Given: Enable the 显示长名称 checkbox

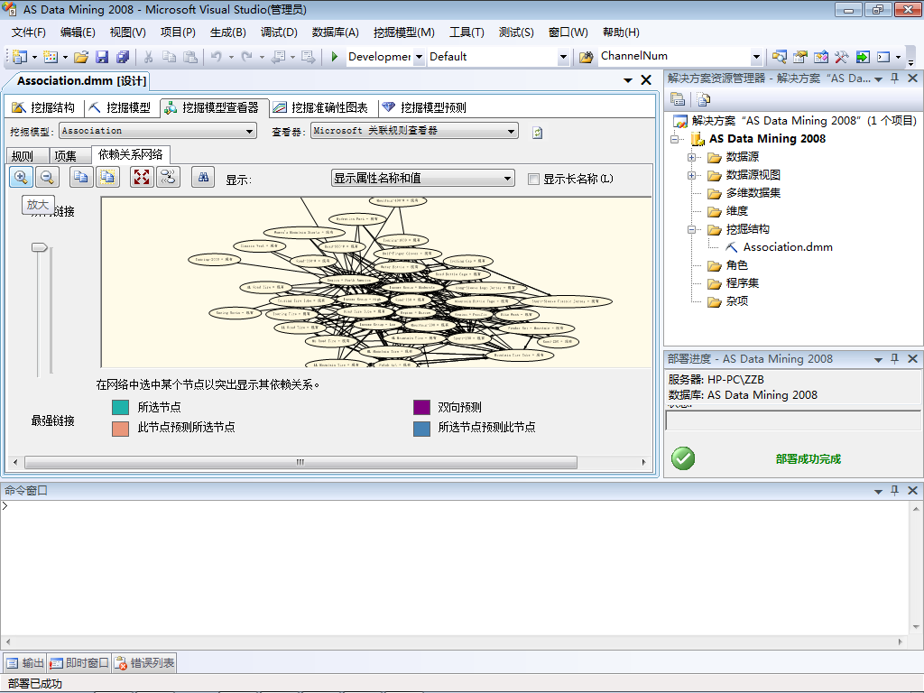Looking at the screenshot, I should click(x=534, y=180).
